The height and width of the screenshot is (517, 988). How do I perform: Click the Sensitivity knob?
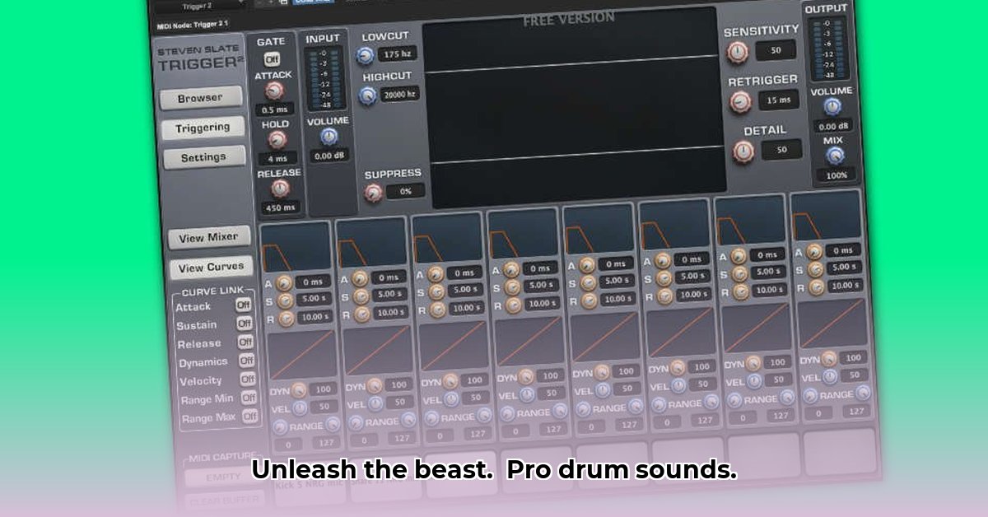pos(738,53)
